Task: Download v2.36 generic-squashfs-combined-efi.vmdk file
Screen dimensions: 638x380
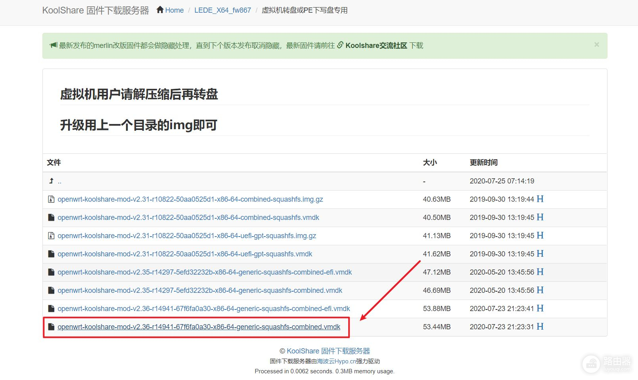Action: (x=203, y=309)
